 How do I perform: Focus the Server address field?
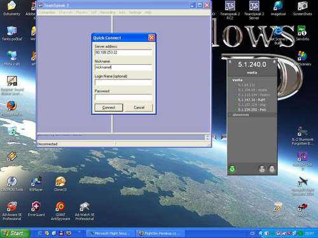(x=123, y=53)
